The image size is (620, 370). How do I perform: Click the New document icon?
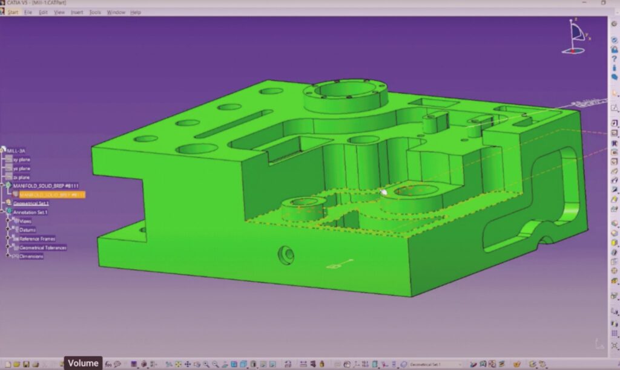[x=7, y=364]
